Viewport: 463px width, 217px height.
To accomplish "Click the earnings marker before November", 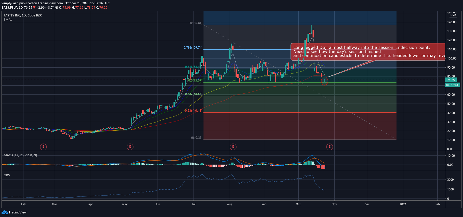I will click(330, 147).
